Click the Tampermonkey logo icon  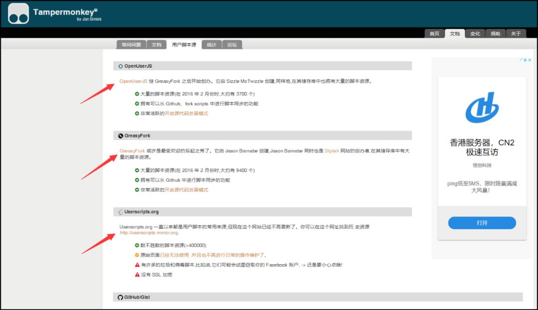click(x=18, y=13)
